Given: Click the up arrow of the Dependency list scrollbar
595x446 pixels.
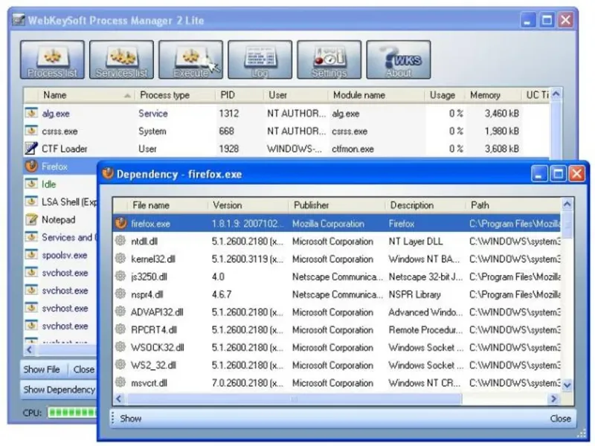Looking at the screenshot, I should (x=567, y=205).
